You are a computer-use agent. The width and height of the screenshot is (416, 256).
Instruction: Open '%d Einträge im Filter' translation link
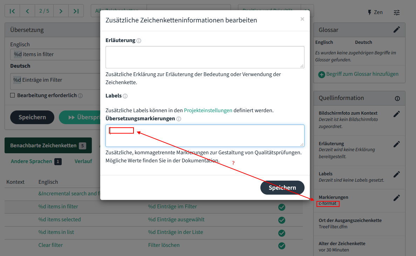[x=172, y=206]
